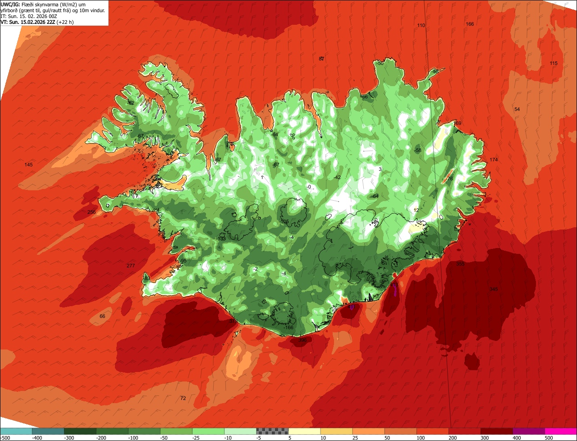Click the flux value 54 on the map

click(517, 110)
